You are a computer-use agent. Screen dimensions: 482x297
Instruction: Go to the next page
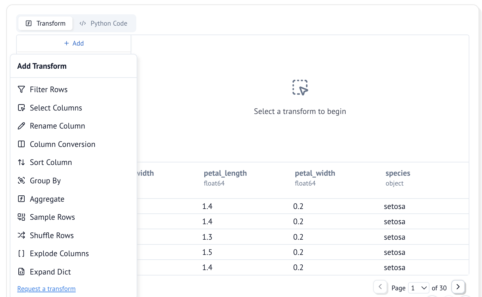[x=458, y=287]
